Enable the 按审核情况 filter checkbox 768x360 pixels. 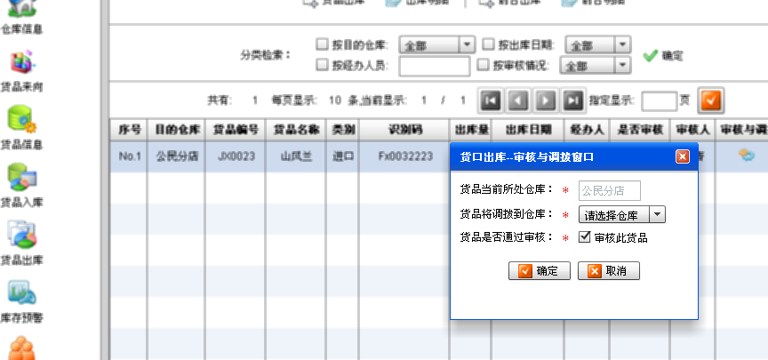[483, 65]
